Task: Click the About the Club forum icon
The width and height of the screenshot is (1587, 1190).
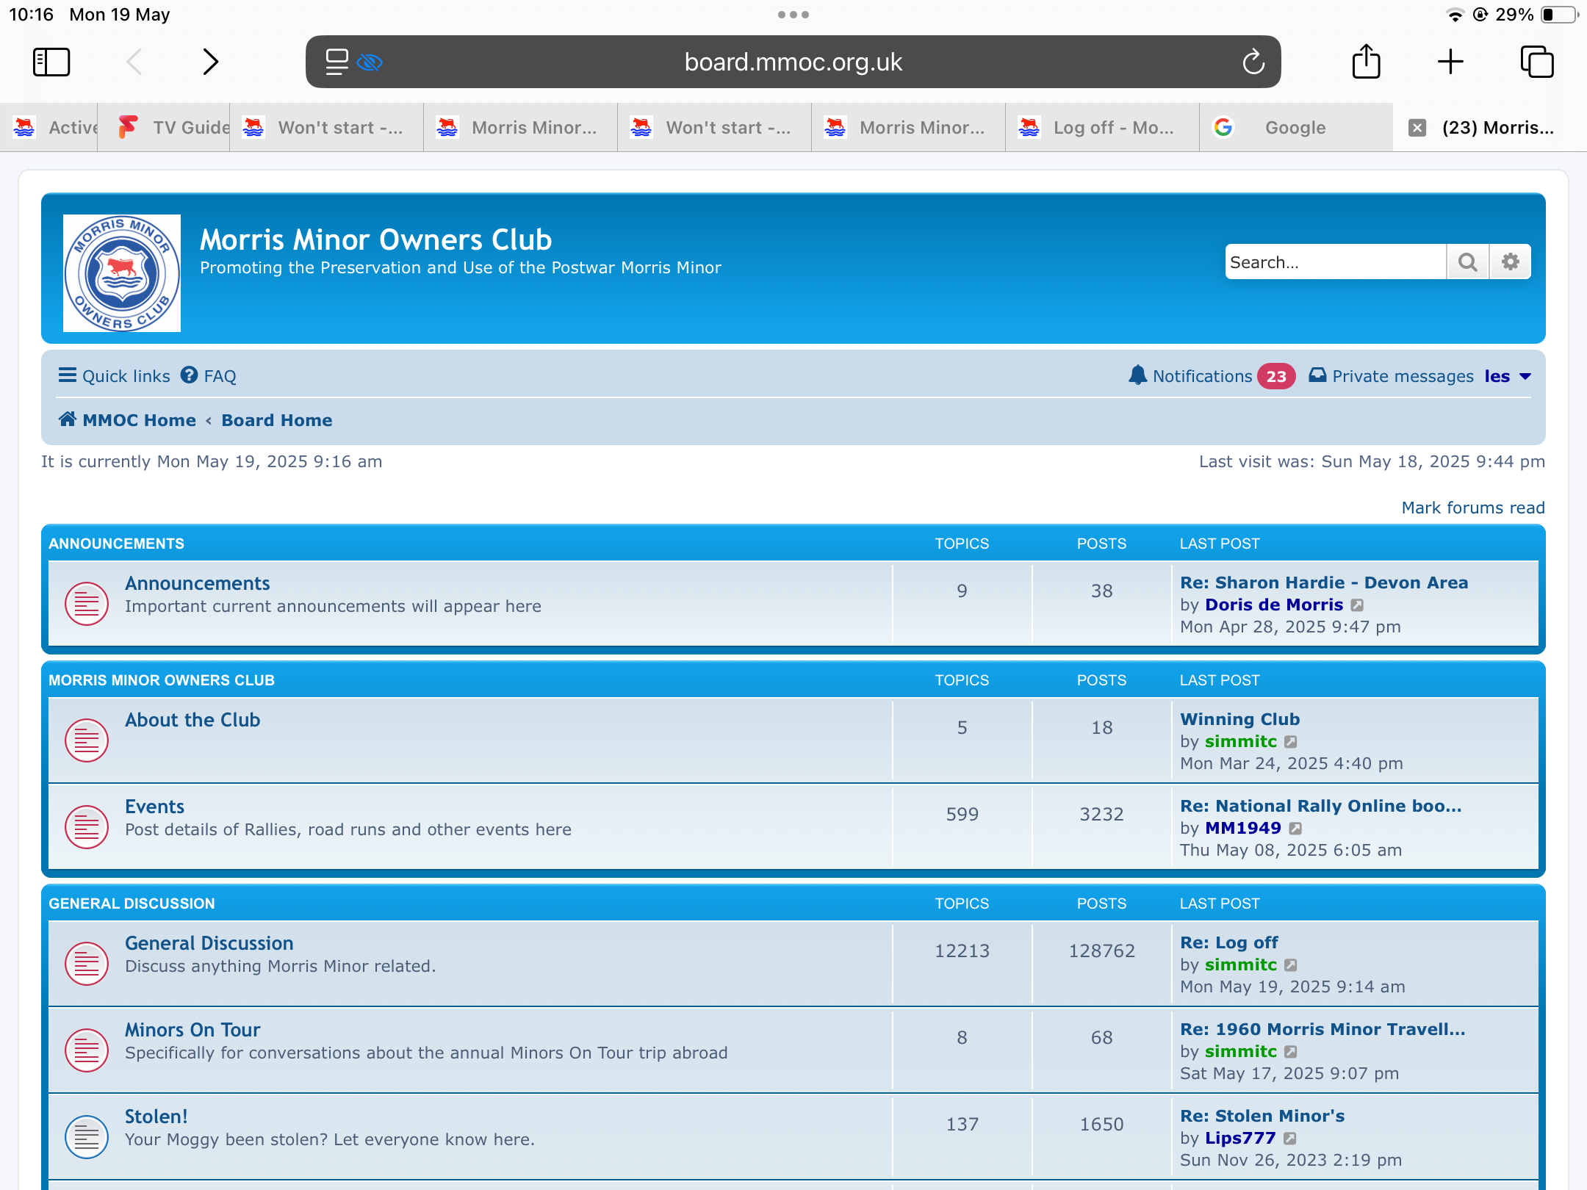Action: pos(87,740)
